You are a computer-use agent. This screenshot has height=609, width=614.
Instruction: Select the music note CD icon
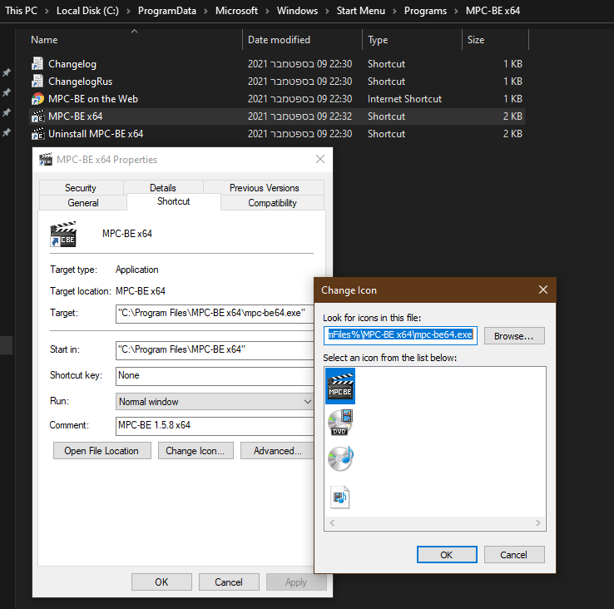coord(340,458)
